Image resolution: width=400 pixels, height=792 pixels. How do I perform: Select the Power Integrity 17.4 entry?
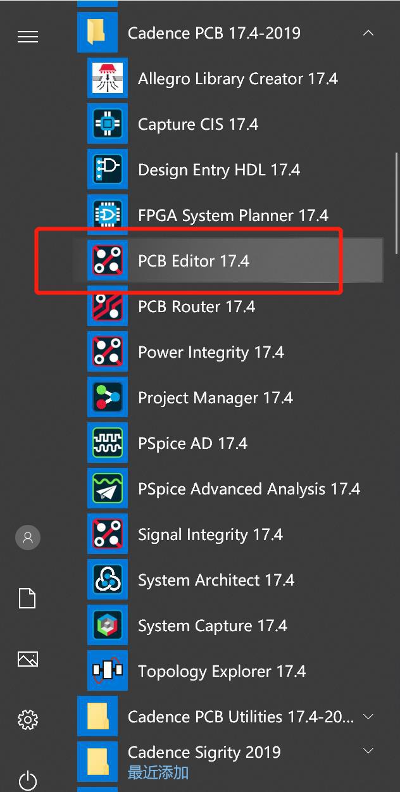pyautogui.click(x=211, y=352)
